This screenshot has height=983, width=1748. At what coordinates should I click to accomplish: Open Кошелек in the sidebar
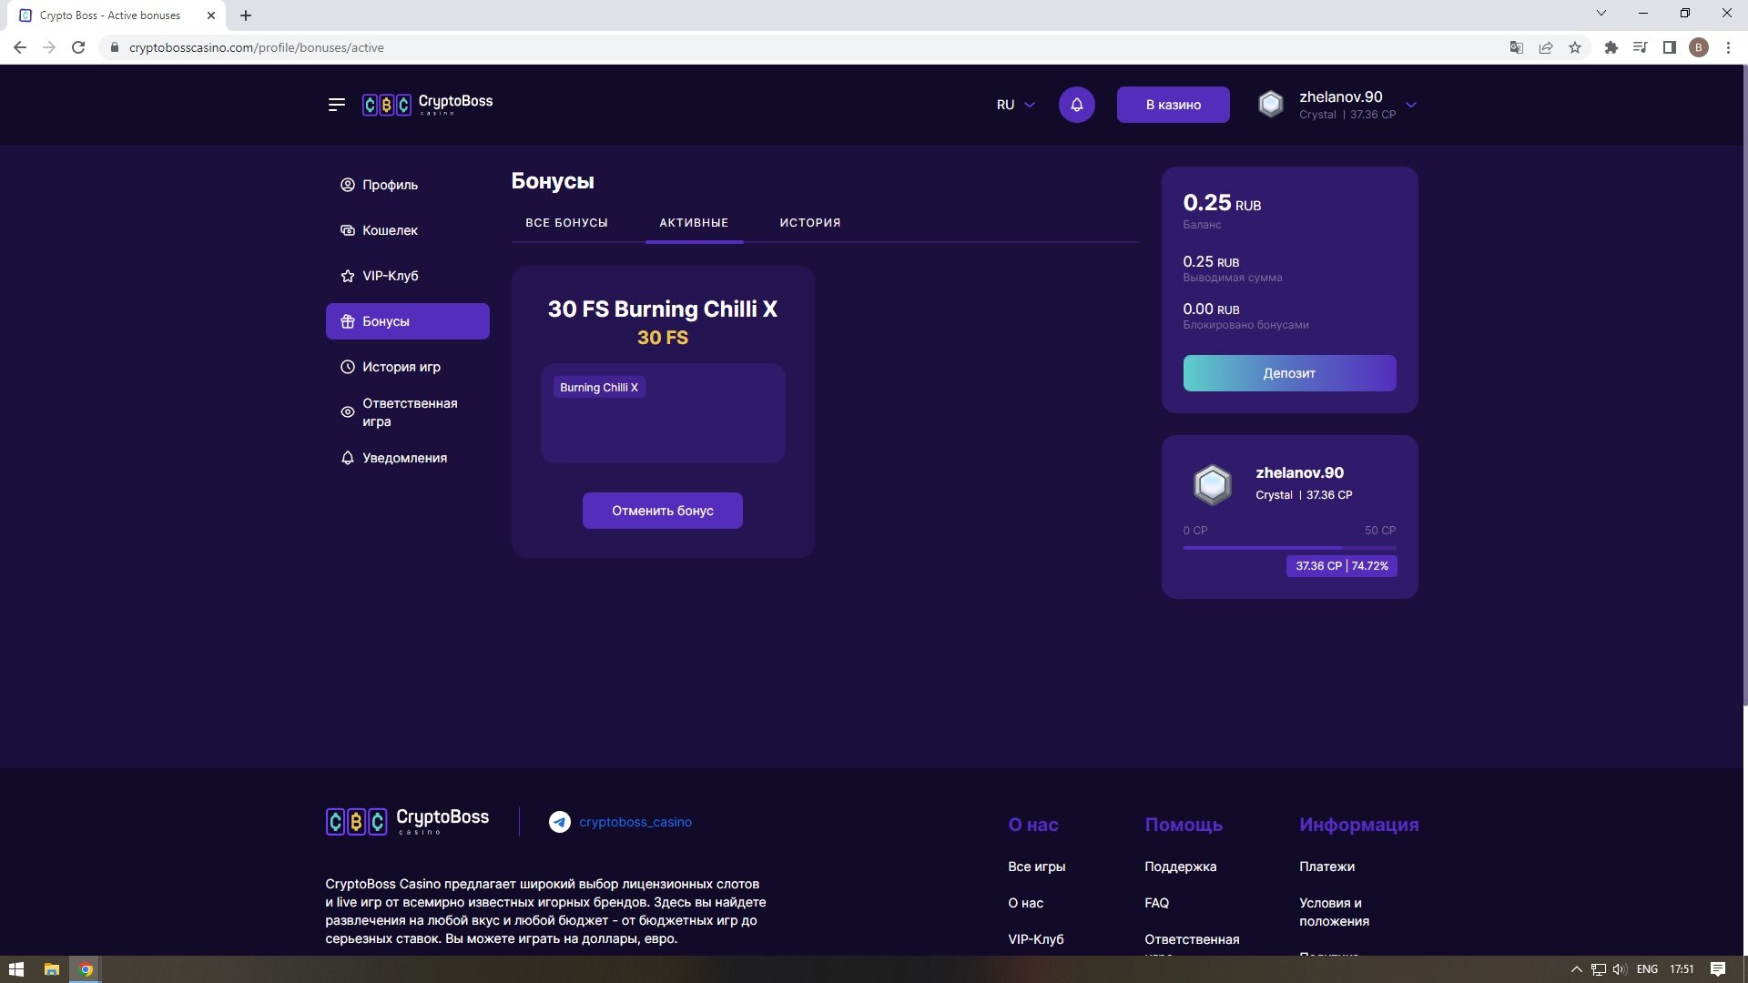point(390,230)
